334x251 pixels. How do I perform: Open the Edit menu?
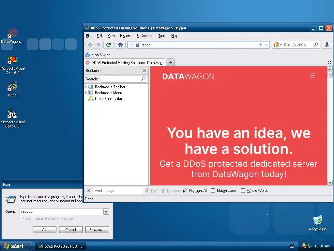tap(99, 36)
